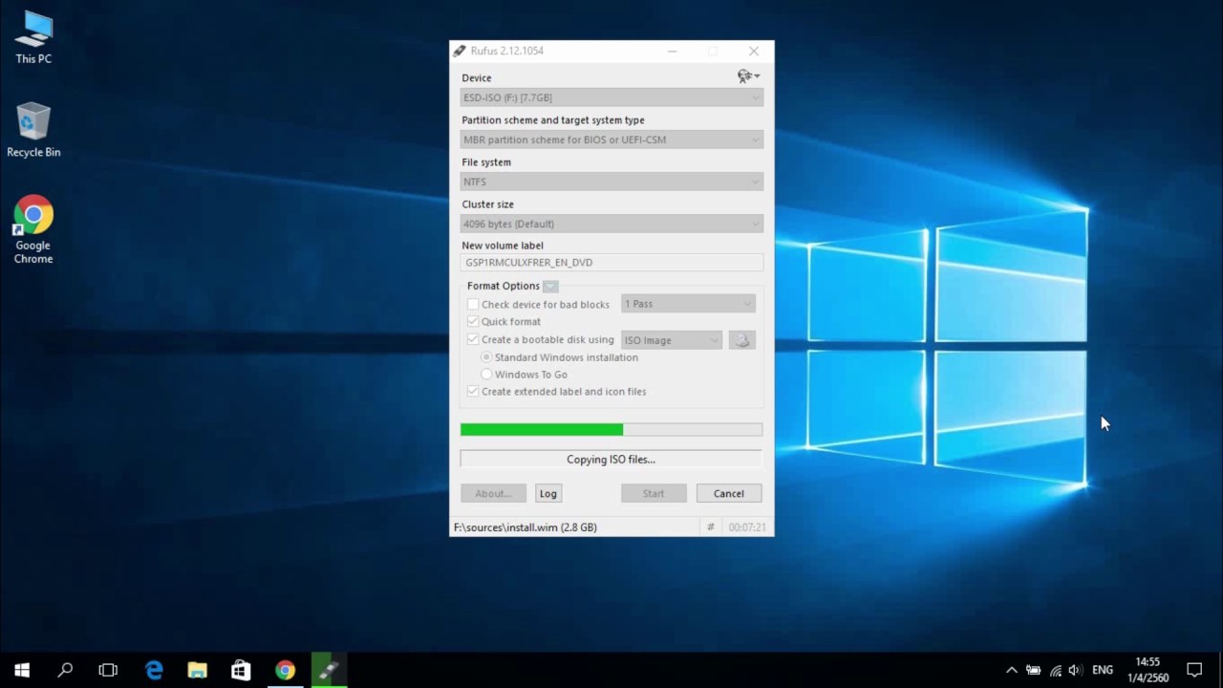The width and height of the screenshot is (1223, 688).
Task: Select the Recycle Bin desktop icon
Action: pyautogui.click(x=33, y=130)
